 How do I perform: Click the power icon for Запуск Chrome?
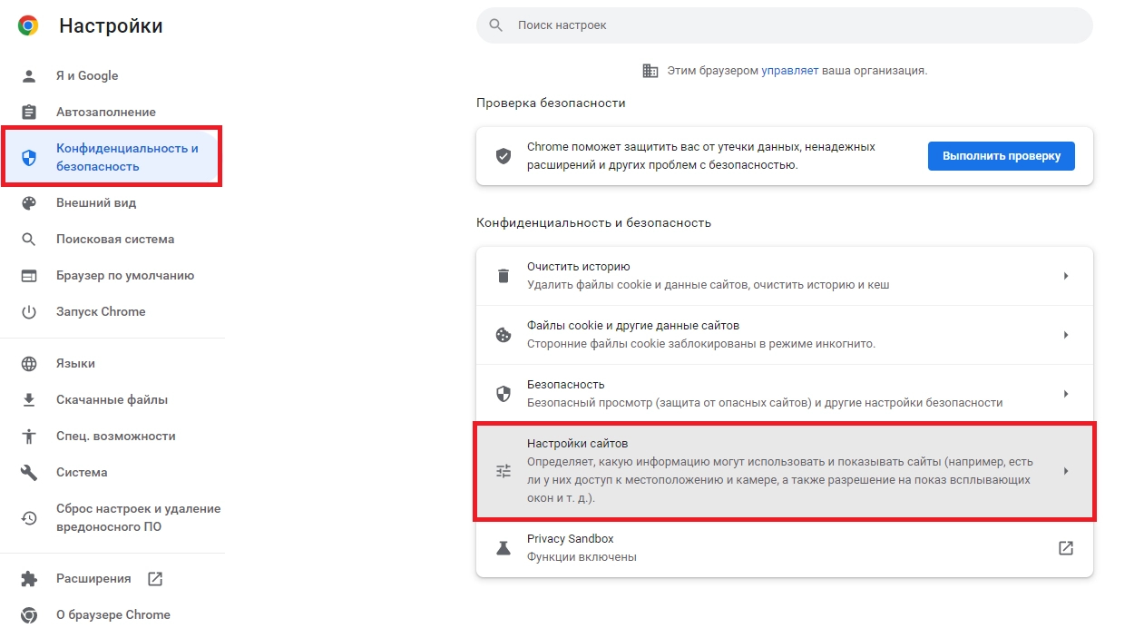[x=29, y=312]
